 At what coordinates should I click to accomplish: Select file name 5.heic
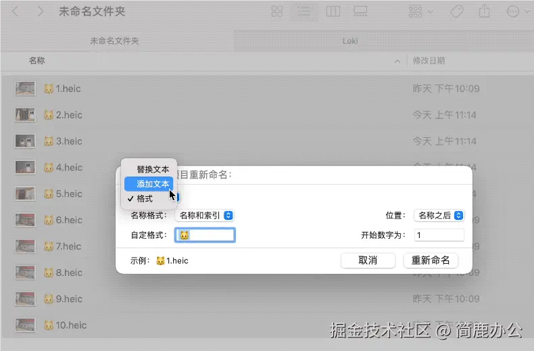(x=63, y=193)
